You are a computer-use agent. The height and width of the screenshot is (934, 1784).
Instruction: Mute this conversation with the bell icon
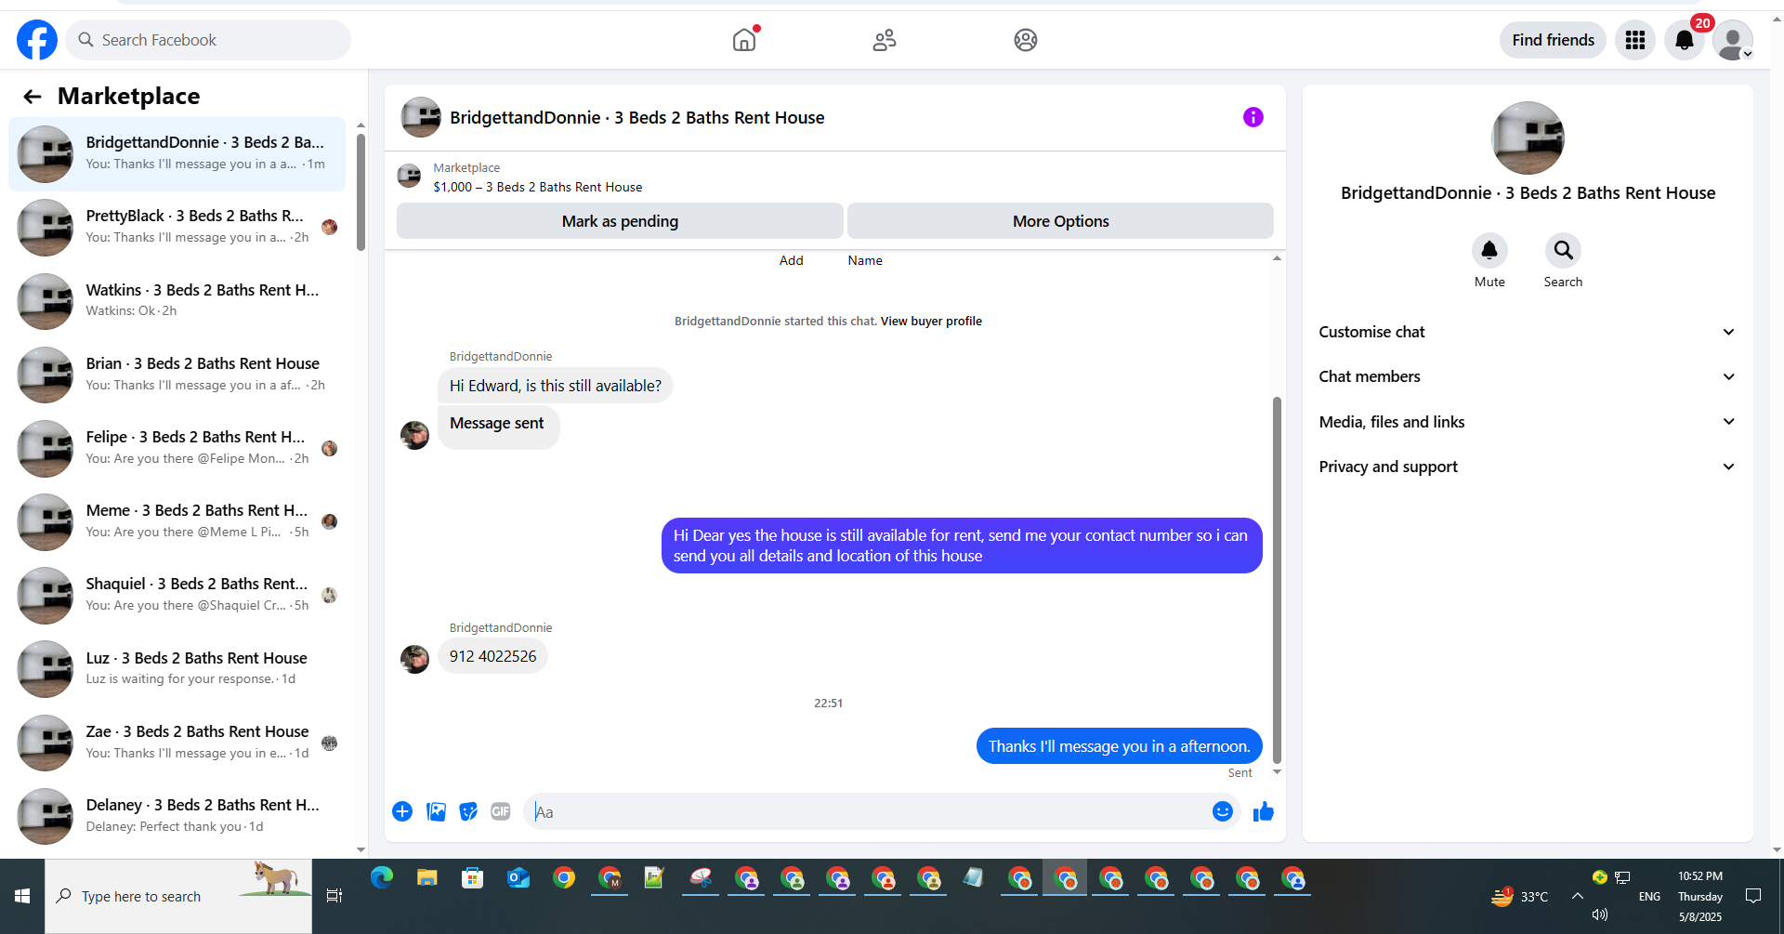point(1489,250)
